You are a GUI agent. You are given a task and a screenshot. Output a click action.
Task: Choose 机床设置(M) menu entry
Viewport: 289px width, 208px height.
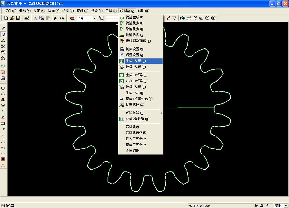141,49
